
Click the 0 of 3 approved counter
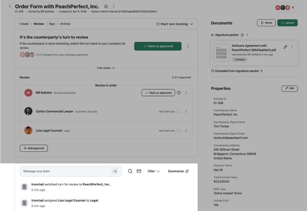pos(181,77)
